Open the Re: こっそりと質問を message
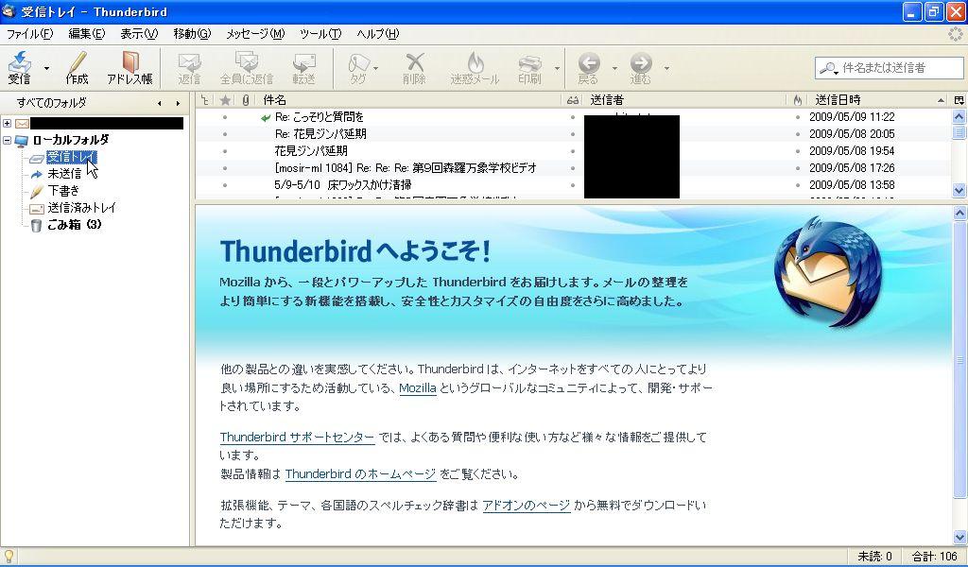The width and height of the screenshot is (968, 567). point(320,117)
